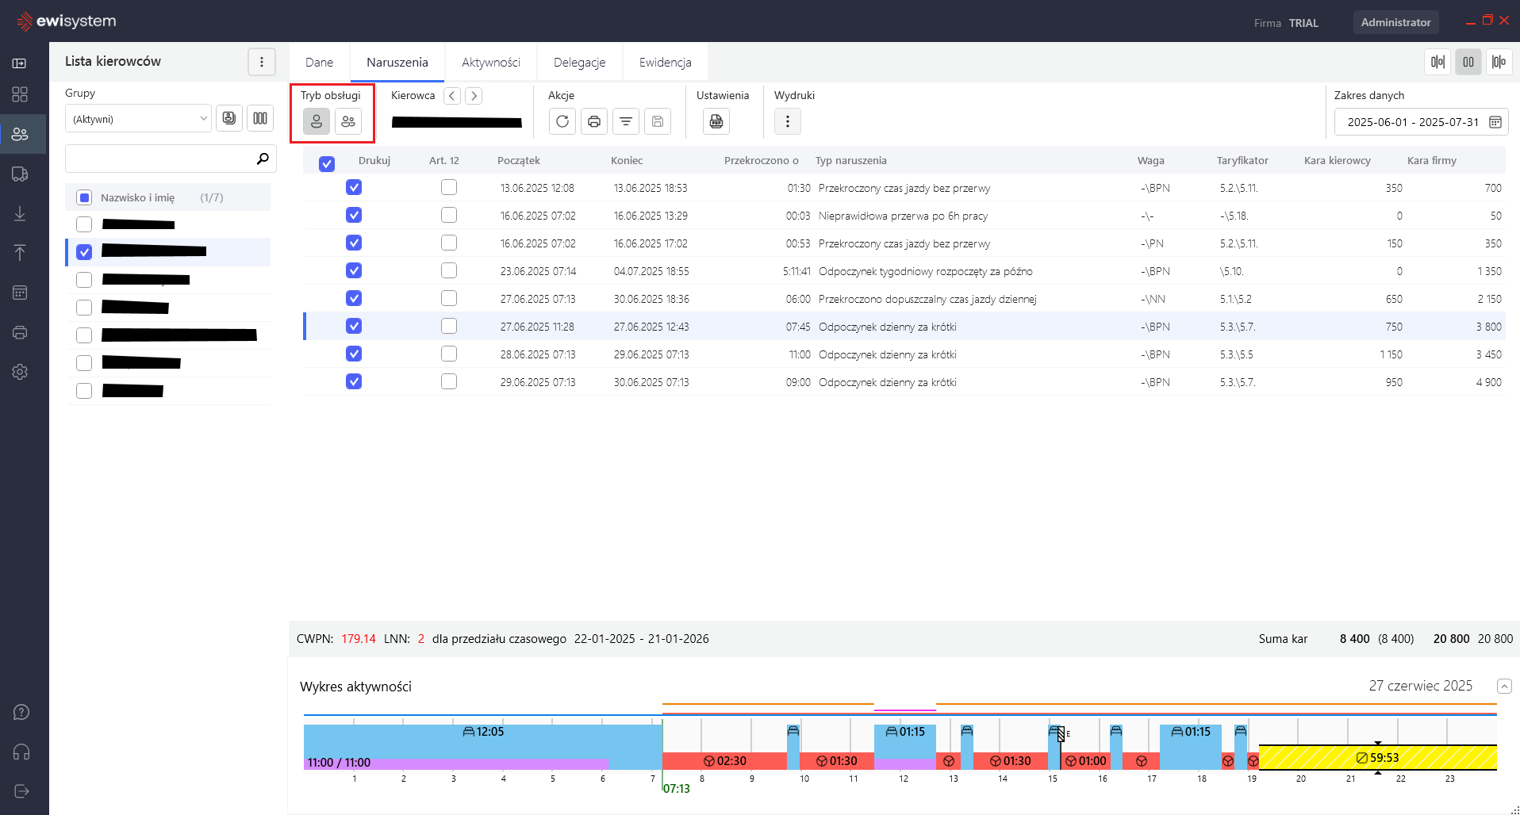The width and height of the screenshot is (1520, 815).
Task: Click the Administrator button
Action: pyautogui.click(x=1395, y=22)
